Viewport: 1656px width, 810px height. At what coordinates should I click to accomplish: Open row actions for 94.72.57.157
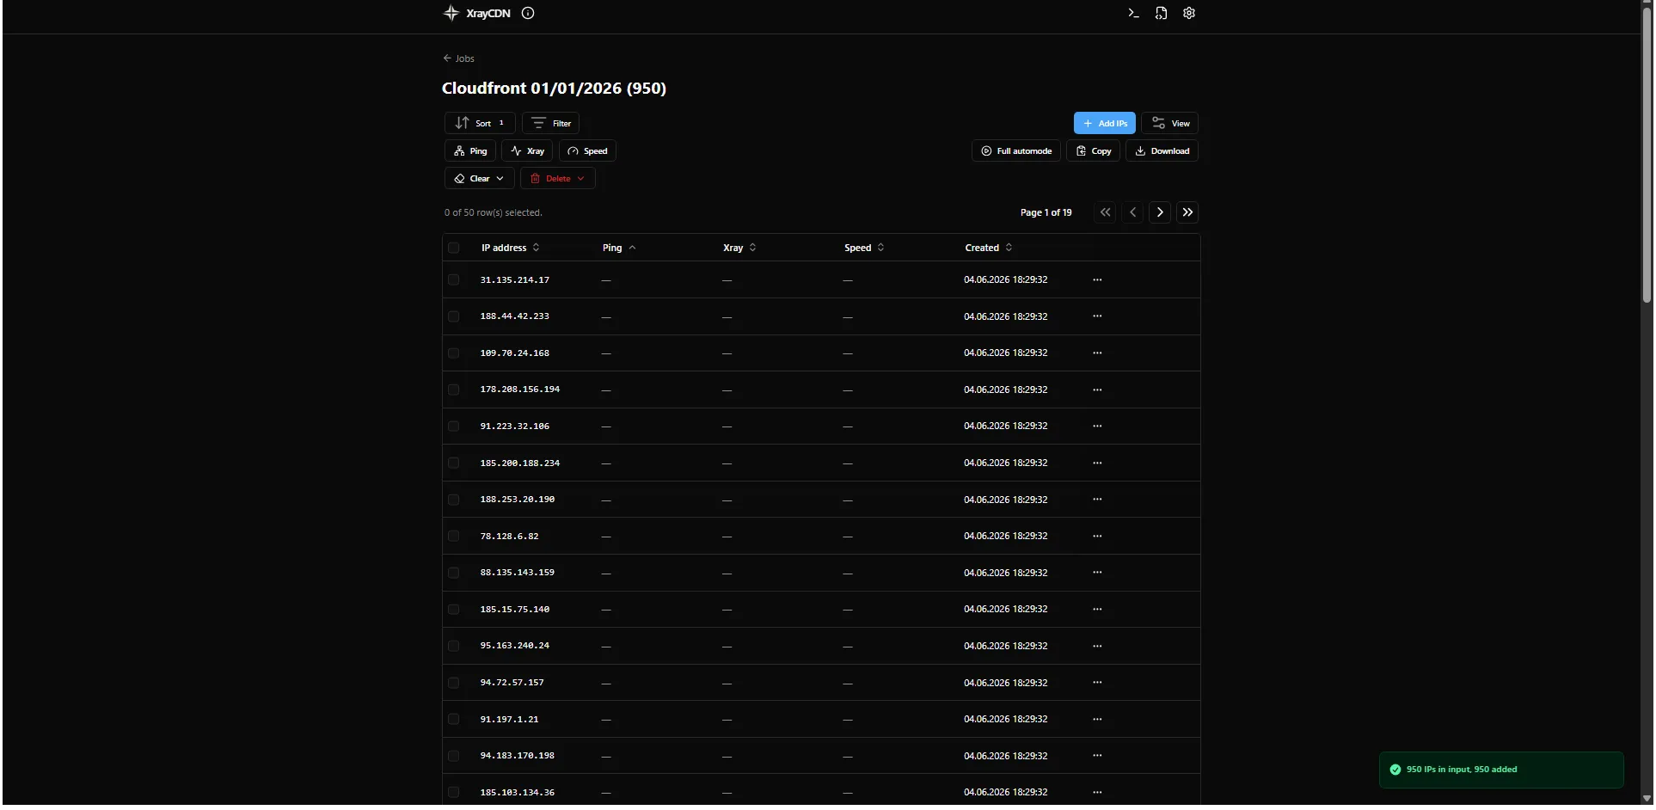point(1097,683)
